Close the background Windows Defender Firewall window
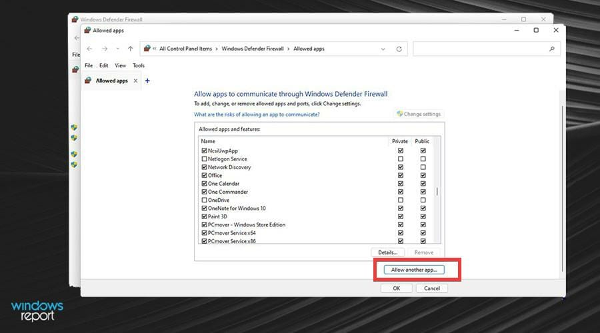Viewport: 600px width, 333px height. (x=543, y=19)
